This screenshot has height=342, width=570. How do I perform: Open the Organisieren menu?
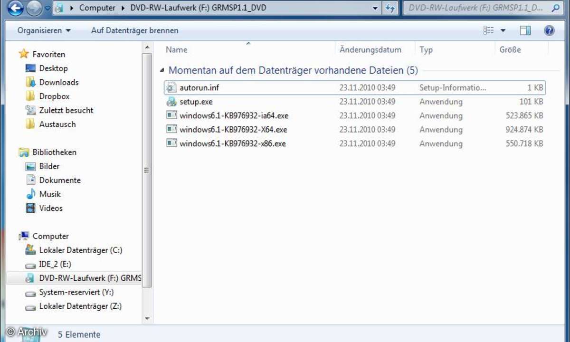(x=44, y=30)
